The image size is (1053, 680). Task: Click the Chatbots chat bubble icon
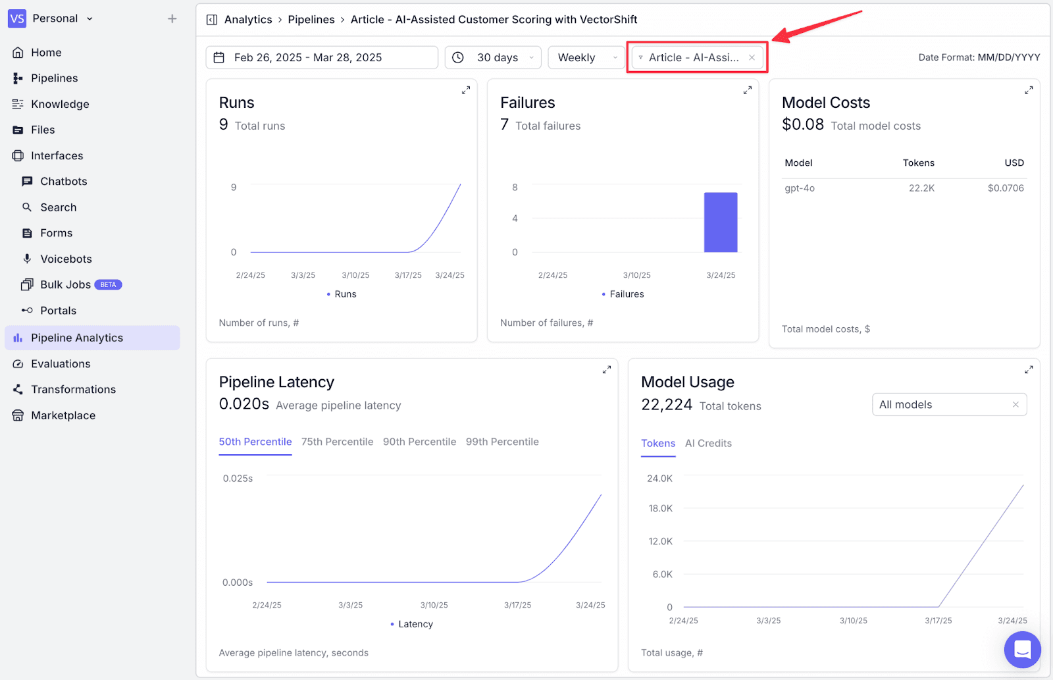coord(27,181)
